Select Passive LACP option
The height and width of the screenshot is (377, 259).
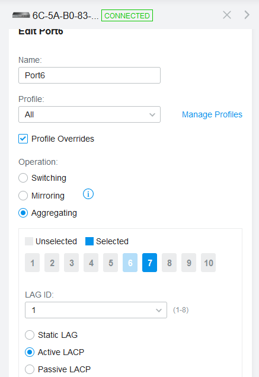(x=30, y=369)
